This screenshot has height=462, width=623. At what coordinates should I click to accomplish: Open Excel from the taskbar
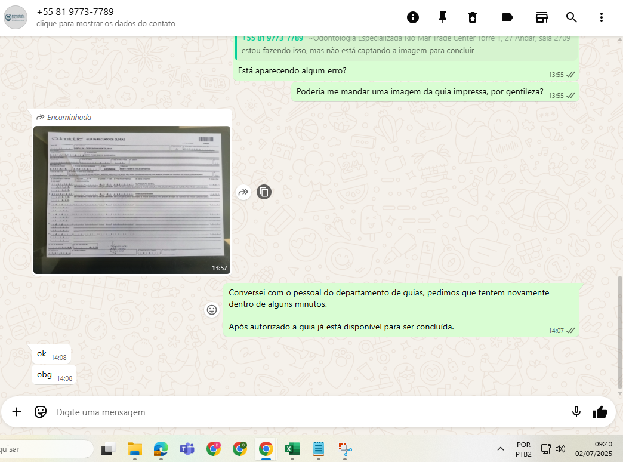click(292, 449)
